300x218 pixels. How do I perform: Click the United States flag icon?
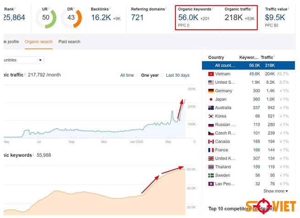211,82
